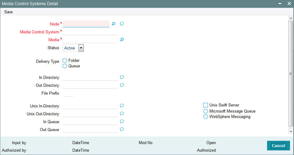
Task: Click into the In Directory field
Action: 90,77
